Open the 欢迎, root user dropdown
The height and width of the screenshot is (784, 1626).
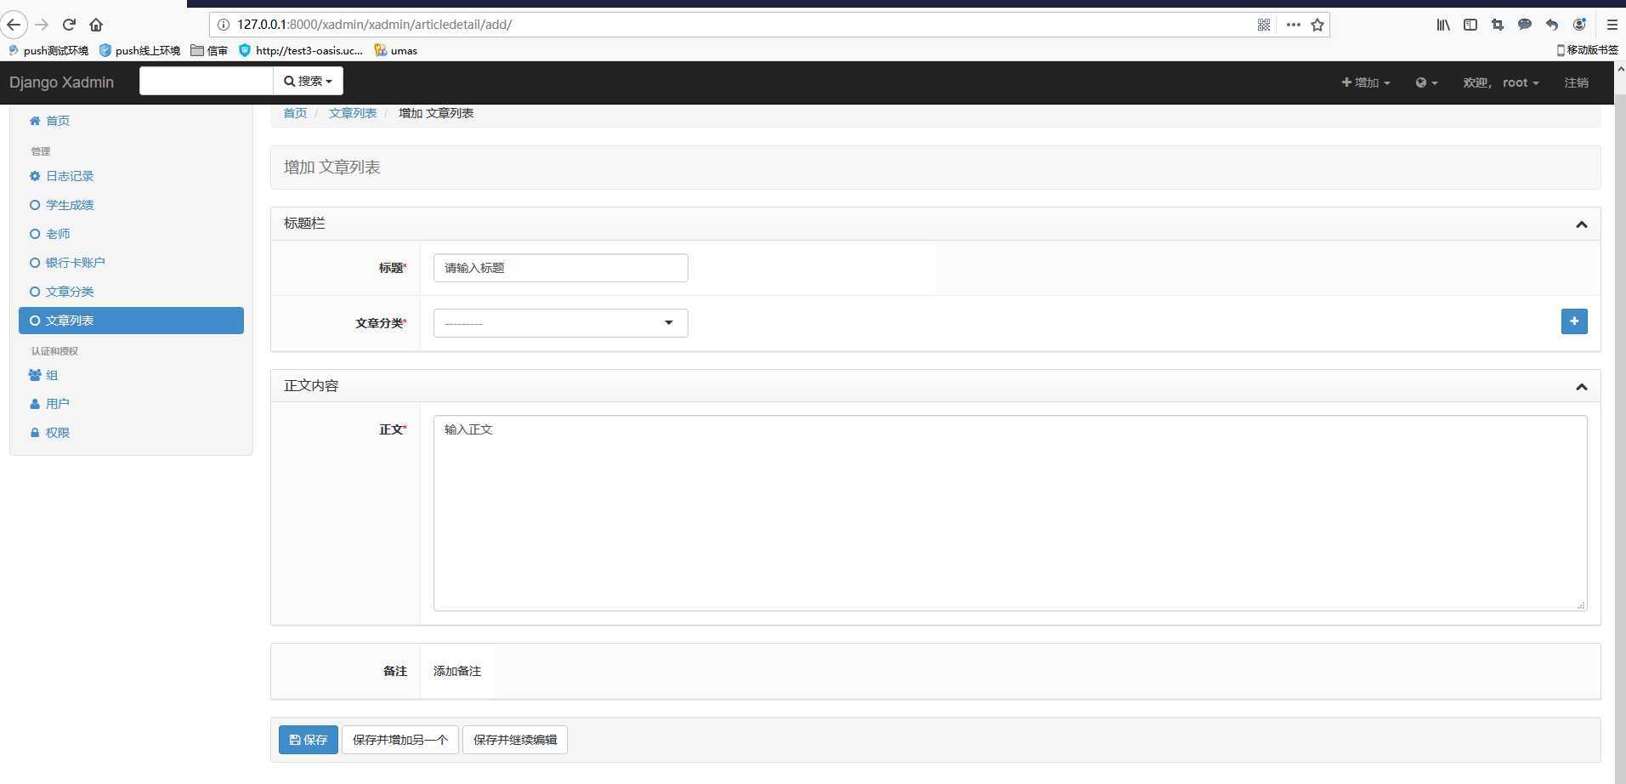1501,82
